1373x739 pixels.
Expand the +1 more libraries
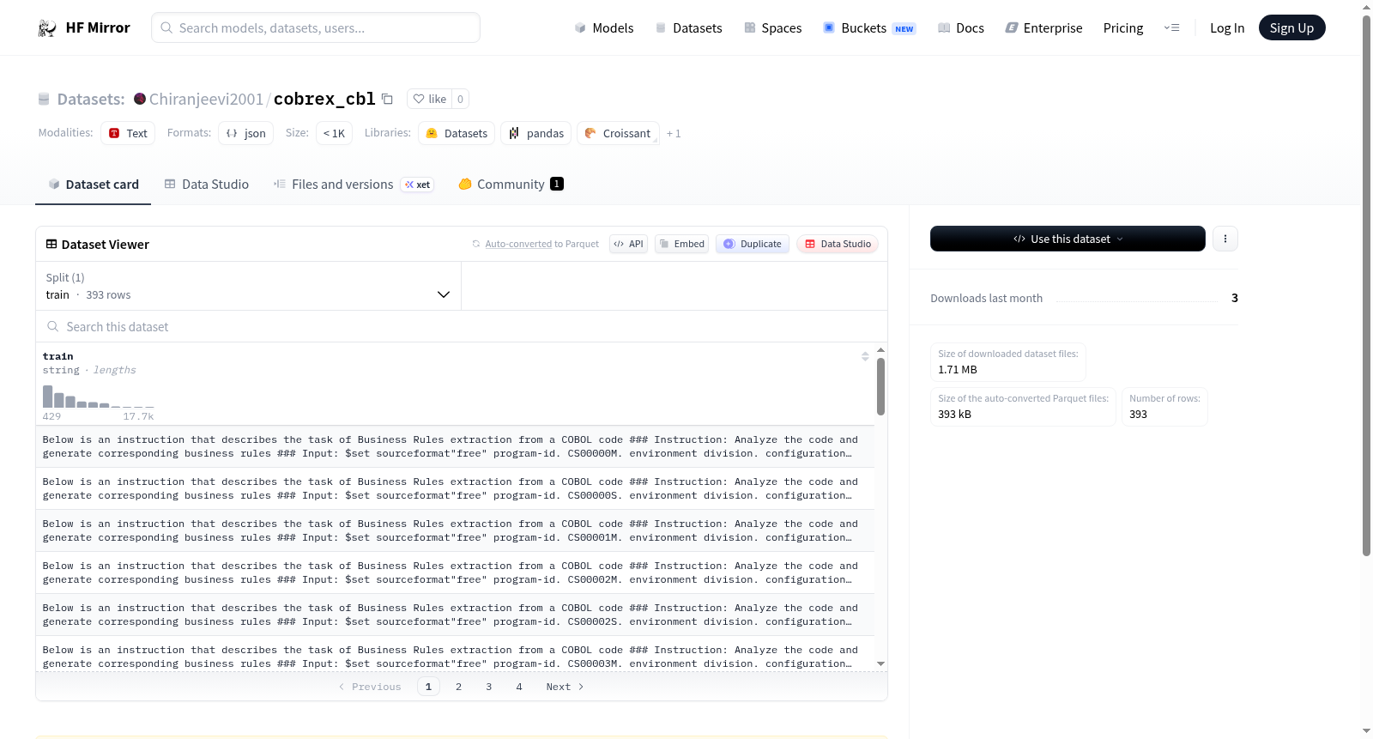point(674,134)
